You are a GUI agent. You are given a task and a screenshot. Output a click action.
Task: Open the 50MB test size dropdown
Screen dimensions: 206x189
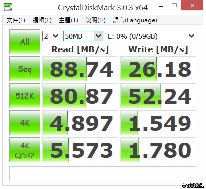click(83, 36)
